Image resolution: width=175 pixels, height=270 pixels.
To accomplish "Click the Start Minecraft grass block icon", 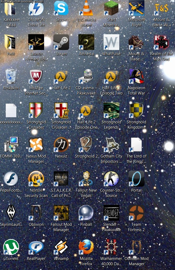I will [x=111, y=8].
